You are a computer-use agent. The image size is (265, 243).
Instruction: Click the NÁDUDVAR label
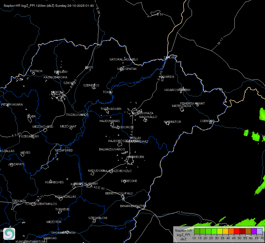coord(96,171)
